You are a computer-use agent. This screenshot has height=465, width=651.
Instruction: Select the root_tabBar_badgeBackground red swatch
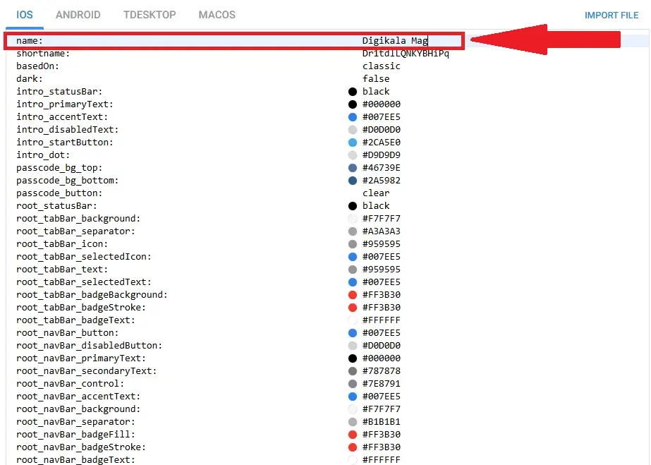(353, 295)
